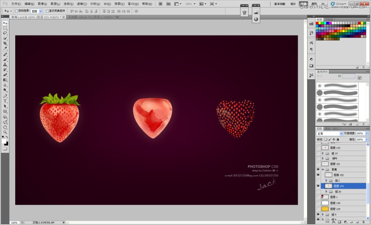
Task: Show layer 图层 151 visibility
Action: click(318, 164)
